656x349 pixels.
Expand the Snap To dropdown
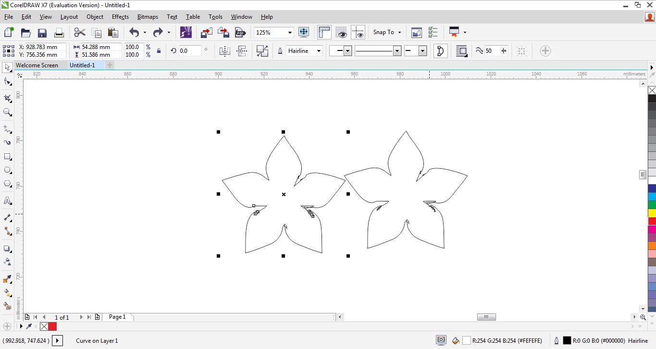tap(399, 32)
